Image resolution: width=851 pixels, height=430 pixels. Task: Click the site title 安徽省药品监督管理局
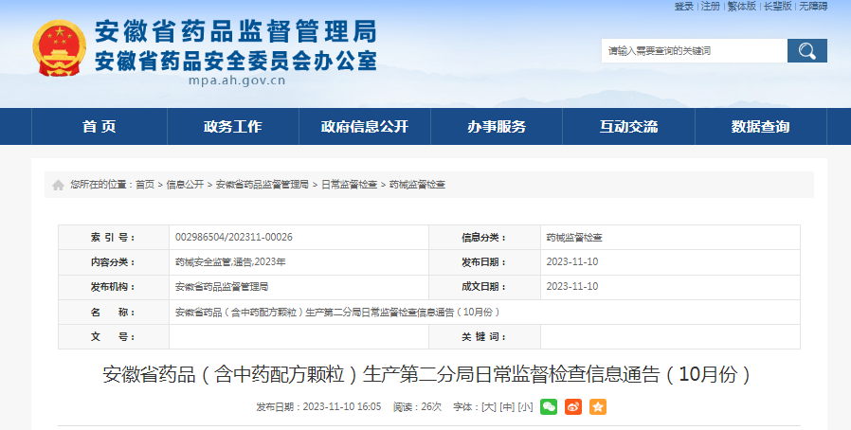point(236,31)
